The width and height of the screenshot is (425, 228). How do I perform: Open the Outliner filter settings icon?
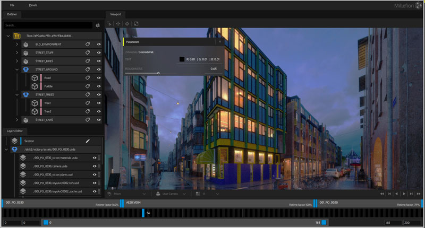click(98, 25)
